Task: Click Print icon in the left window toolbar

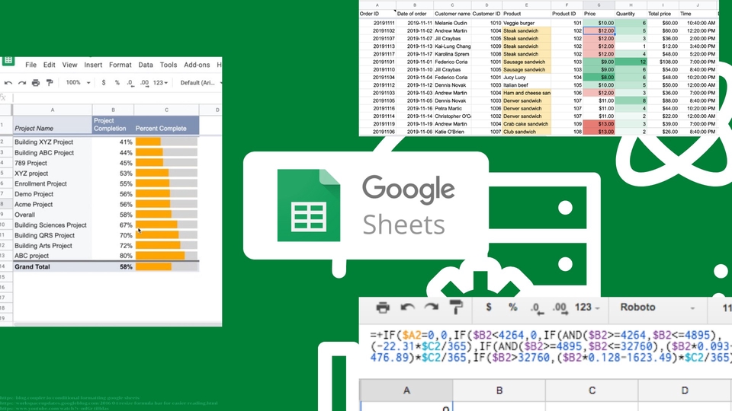Action: (36, 83)
